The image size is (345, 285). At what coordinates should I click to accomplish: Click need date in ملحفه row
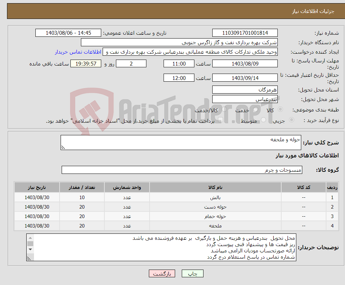[x=37, y=226]
